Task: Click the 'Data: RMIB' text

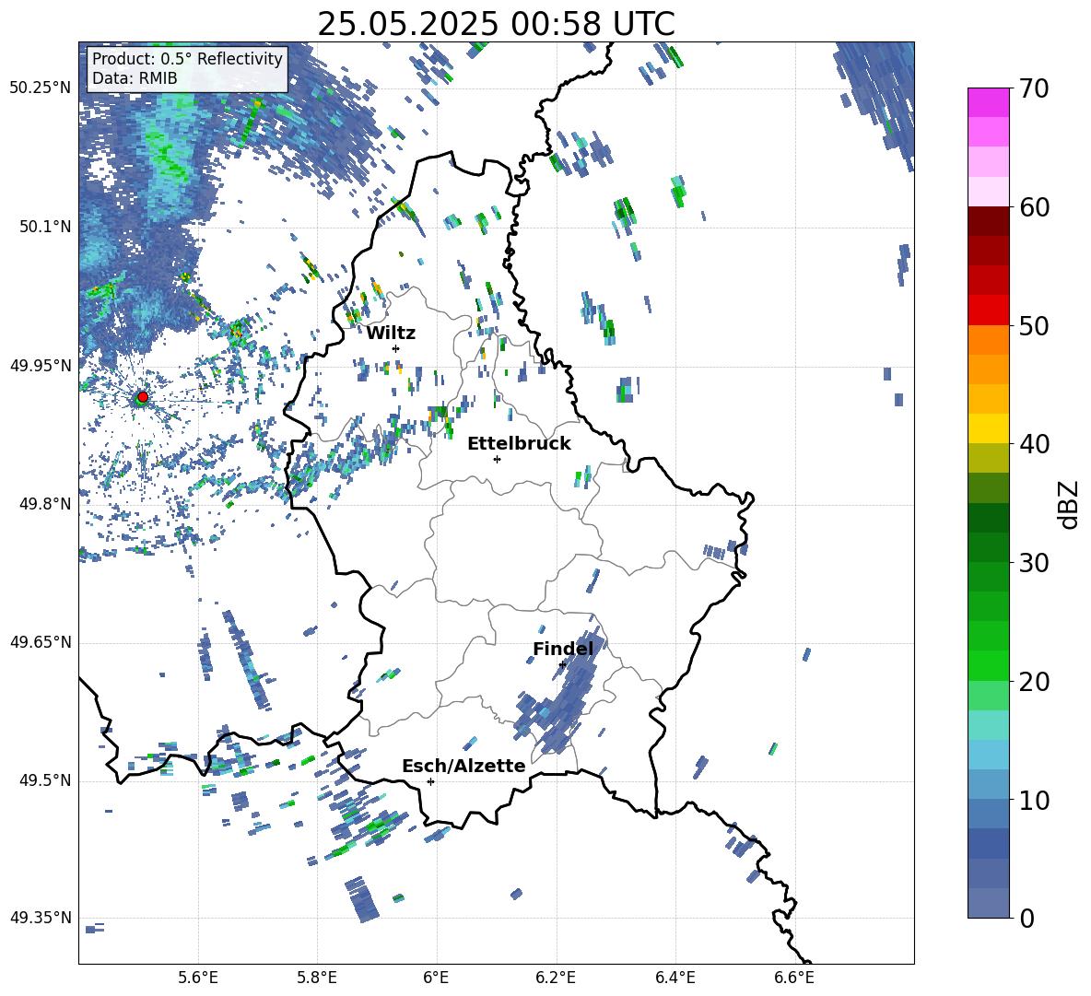Action: tap(135, 78)
